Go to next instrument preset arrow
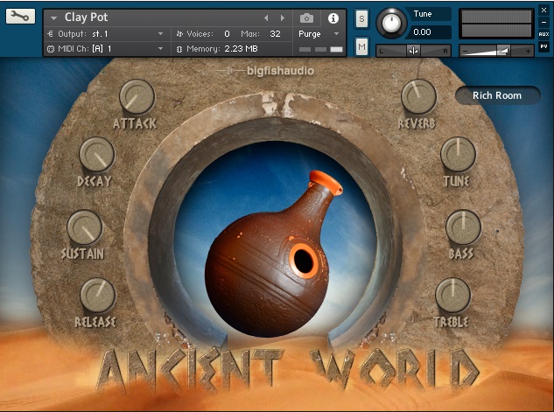 coord(282,17)
